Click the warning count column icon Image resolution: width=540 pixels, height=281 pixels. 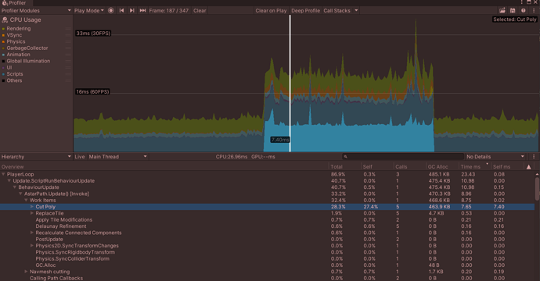(528, 167)
